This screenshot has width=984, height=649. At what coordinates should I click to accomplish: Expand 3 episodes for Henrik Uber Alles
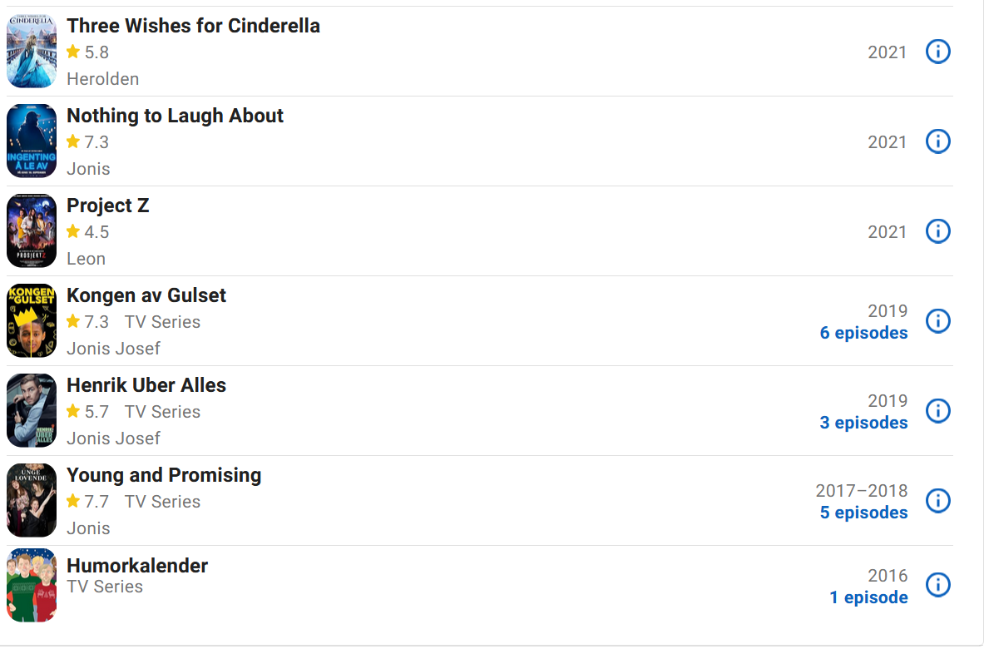863,423
